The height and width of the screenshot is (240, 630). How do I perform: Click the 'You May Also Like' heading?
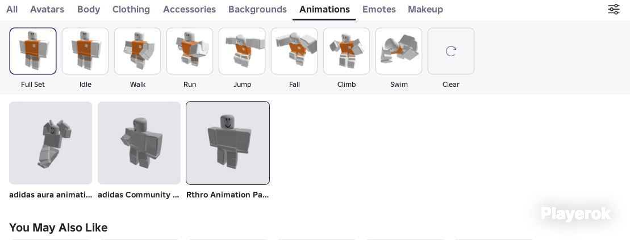[x=59, y=228]
